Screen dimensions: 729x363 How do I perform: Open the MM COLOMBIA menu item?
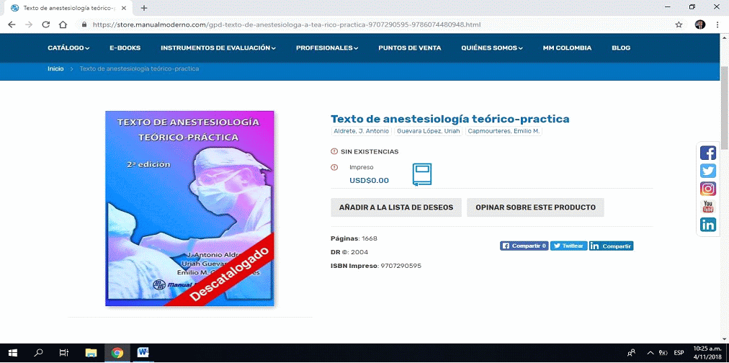tap(567, 48)
